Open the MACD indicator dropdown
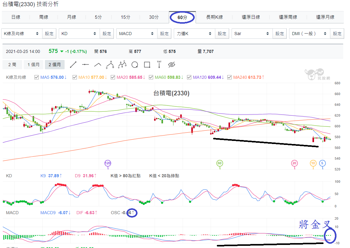This screenshot has width=350, height=248. tap(137, 34)
